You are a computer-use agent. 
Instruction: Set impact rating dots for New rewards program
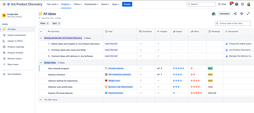point(178,68)
